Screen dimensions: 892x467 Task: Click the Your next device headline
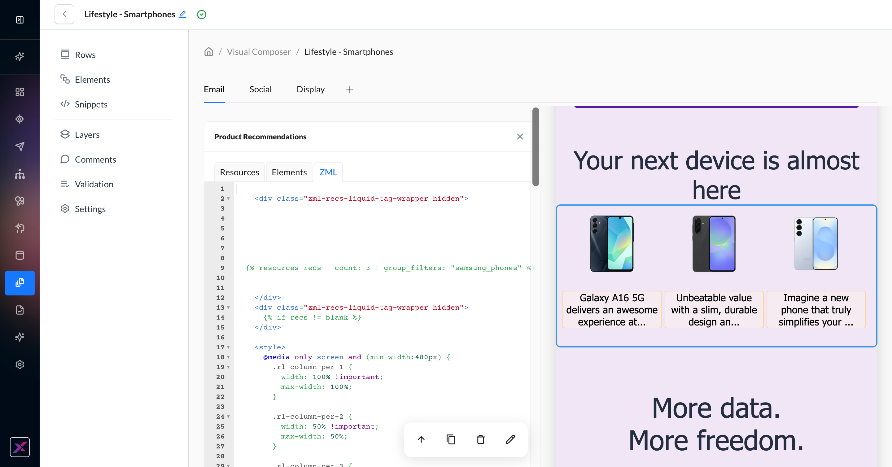pyautogui.click(x=716, y=176)
